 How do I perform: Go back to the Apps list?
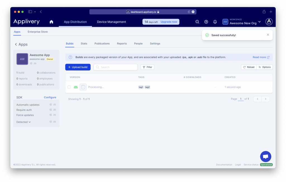[x=21, y=44]
